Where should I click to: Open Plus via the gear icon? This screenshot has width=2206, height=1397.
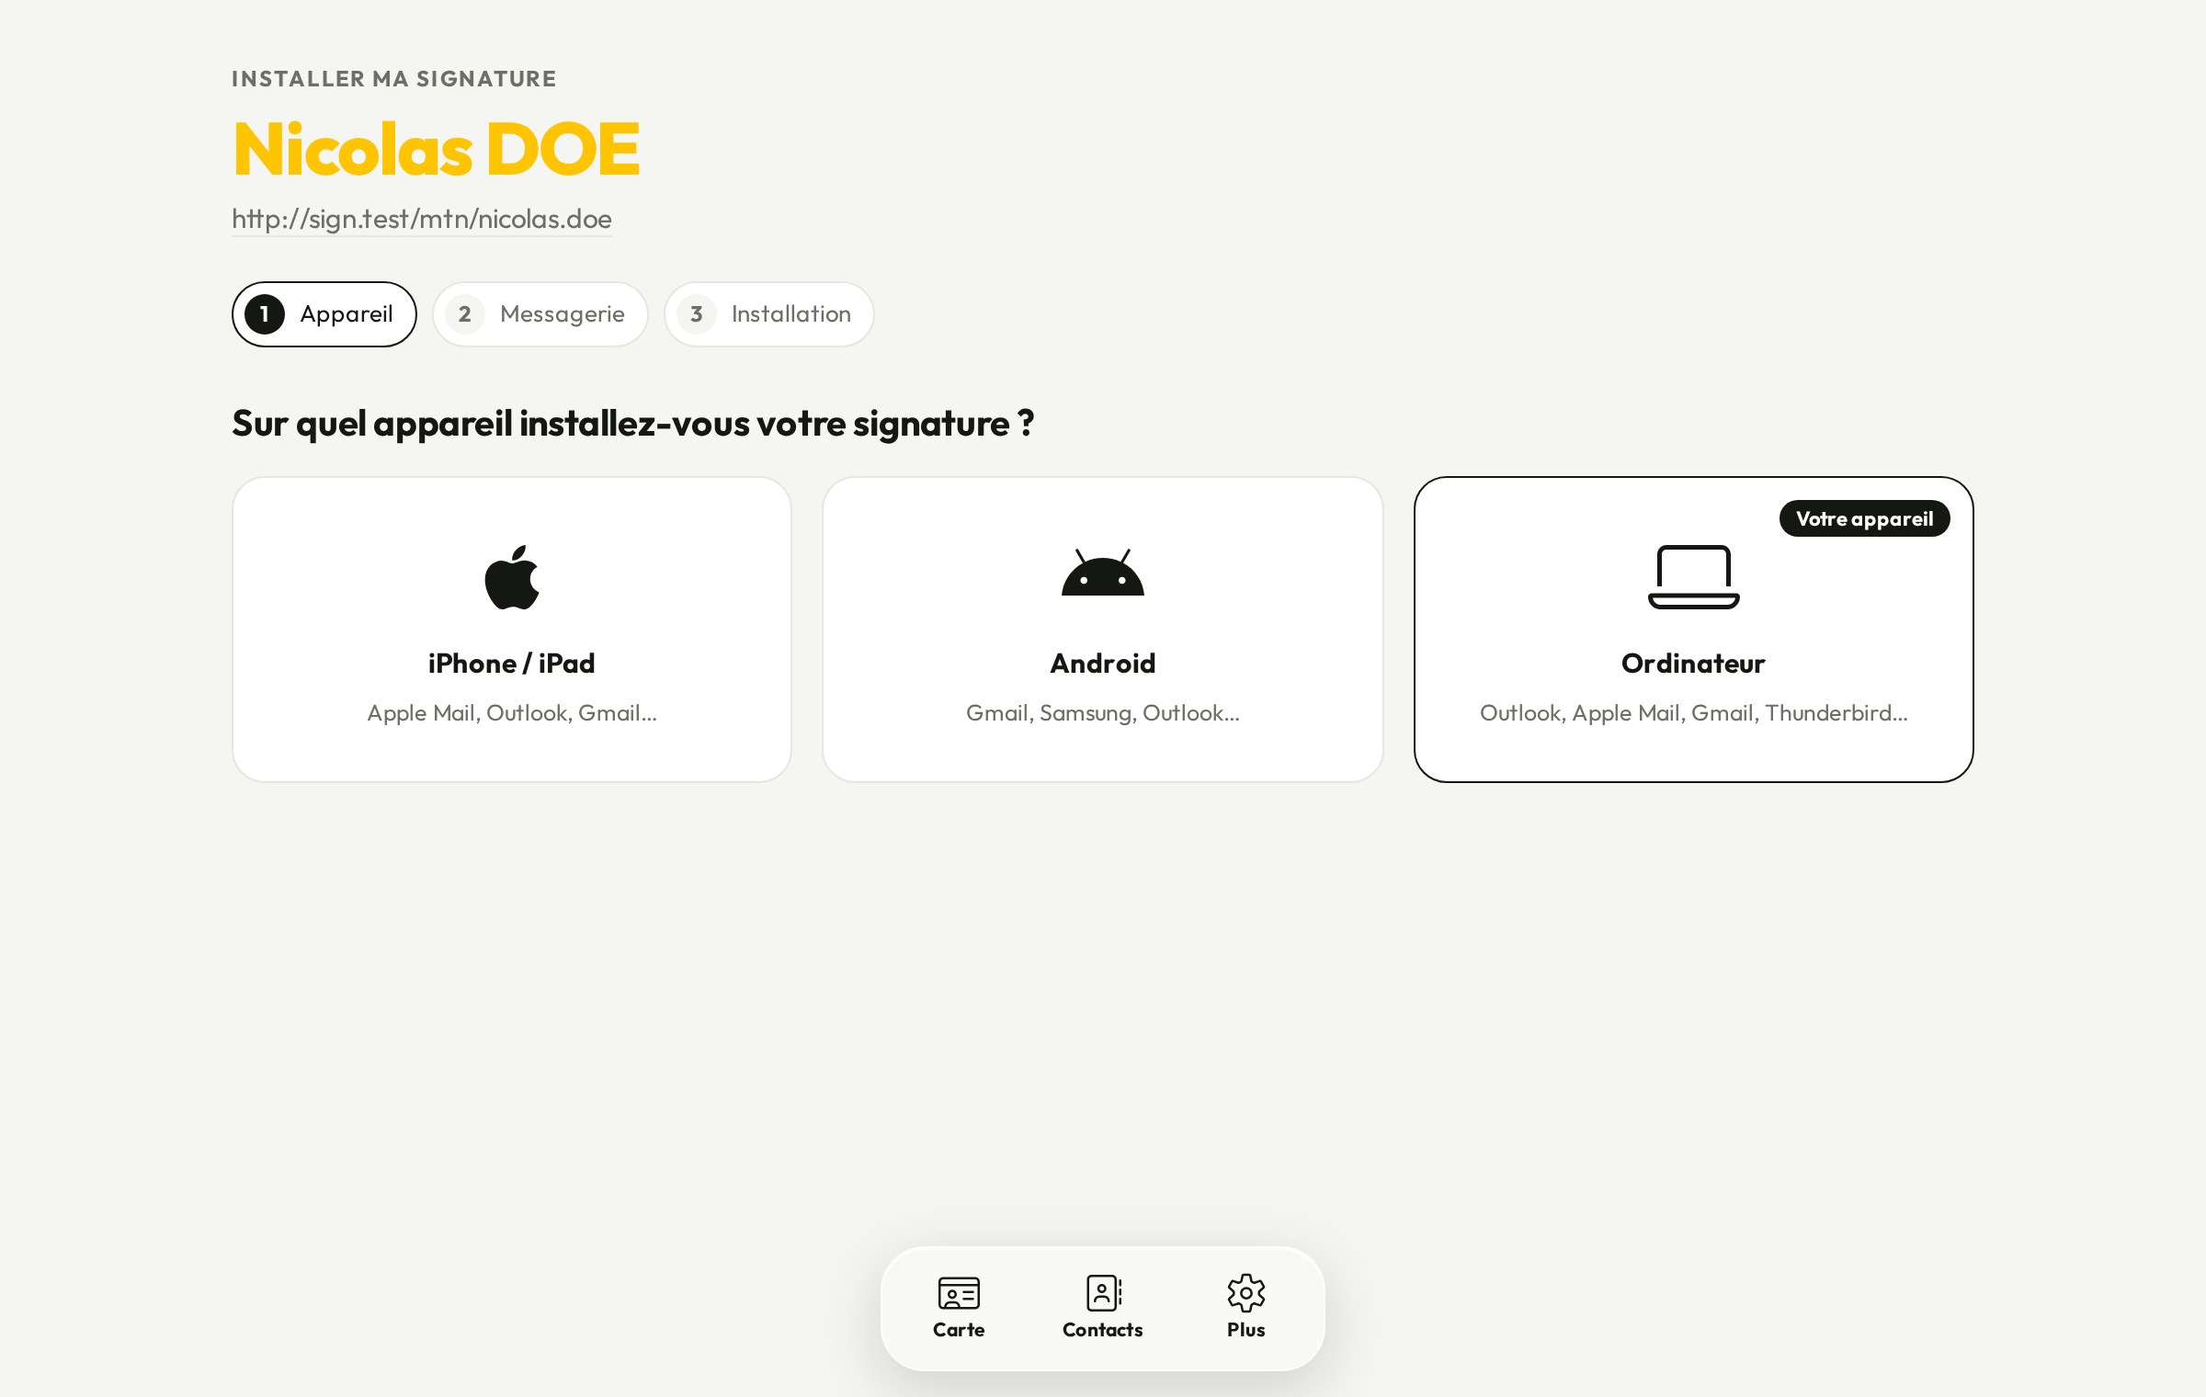1246,1293
